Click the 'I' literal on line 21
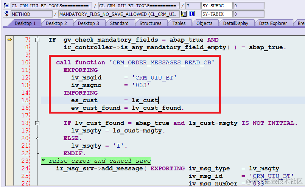 pyautogui.click(x=118, y=146)
